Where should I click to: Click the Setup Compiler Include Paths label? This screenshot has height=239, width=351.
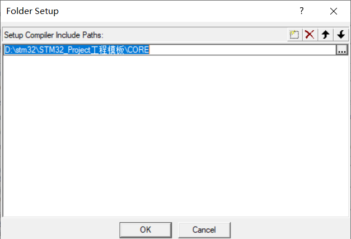pyautogui.click(x=54, y=35)
